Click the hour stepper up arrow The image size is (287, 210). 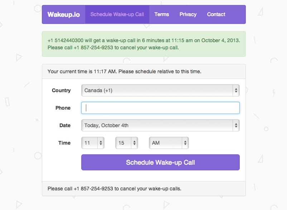click(102, 141)
